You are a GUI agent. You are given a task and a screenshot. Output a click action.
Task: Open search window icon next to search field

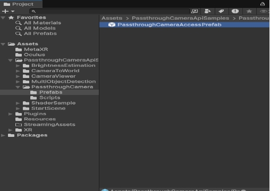pyautogui.click(x=195, y=11)
